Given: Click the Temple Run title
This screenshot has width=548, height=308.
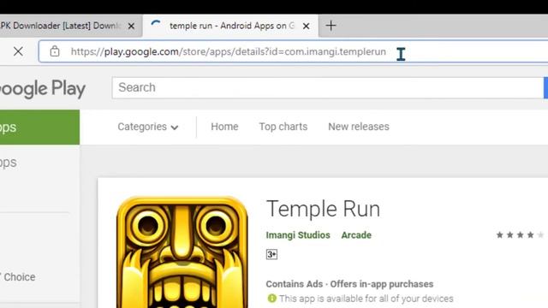Looking at the screenshot, I should pos(323,209).
